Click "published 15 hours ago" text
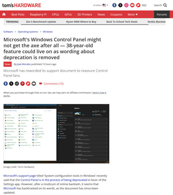 [44, 64]
